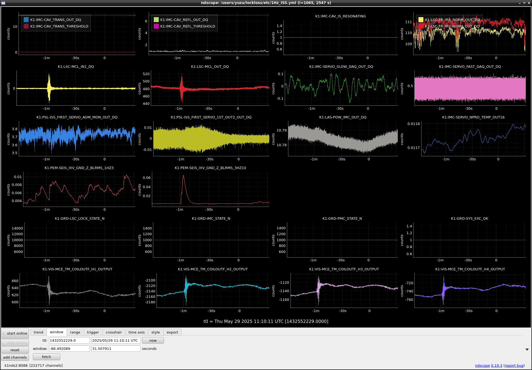Click the K1:IMC-CAV_TRANS_OUT_DQ legend label

[x=56, y=20]
